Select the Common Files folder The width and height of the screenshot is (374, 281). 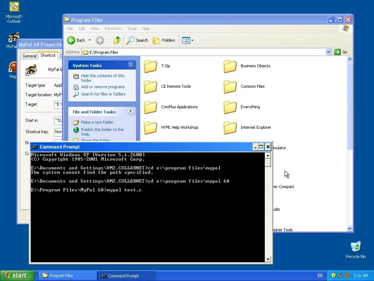click(244, 86)
